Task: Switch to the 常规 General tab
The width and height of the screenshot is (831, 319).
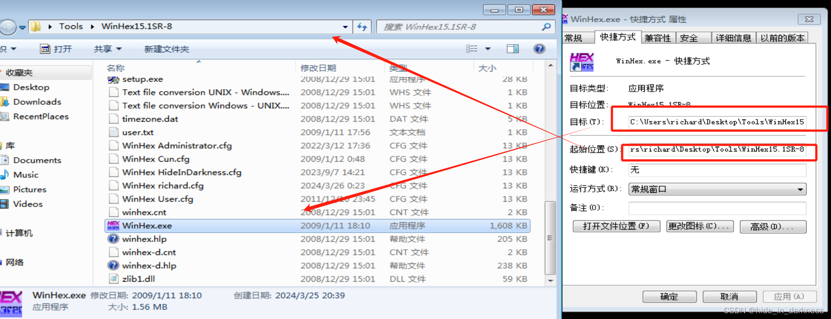Action: (578, 38)
